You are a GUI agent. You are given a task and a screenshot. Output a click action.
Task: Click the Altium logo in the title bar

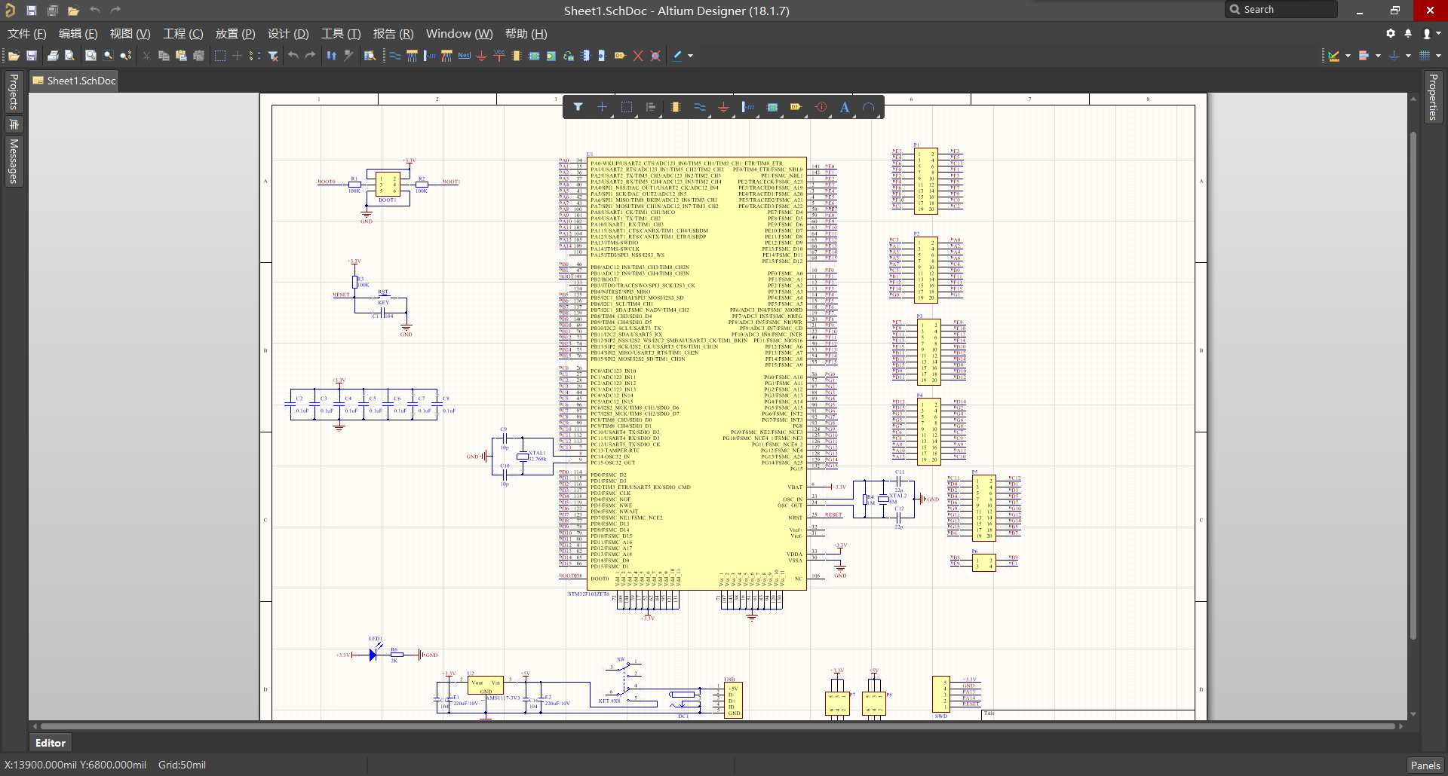pos(10,11)
